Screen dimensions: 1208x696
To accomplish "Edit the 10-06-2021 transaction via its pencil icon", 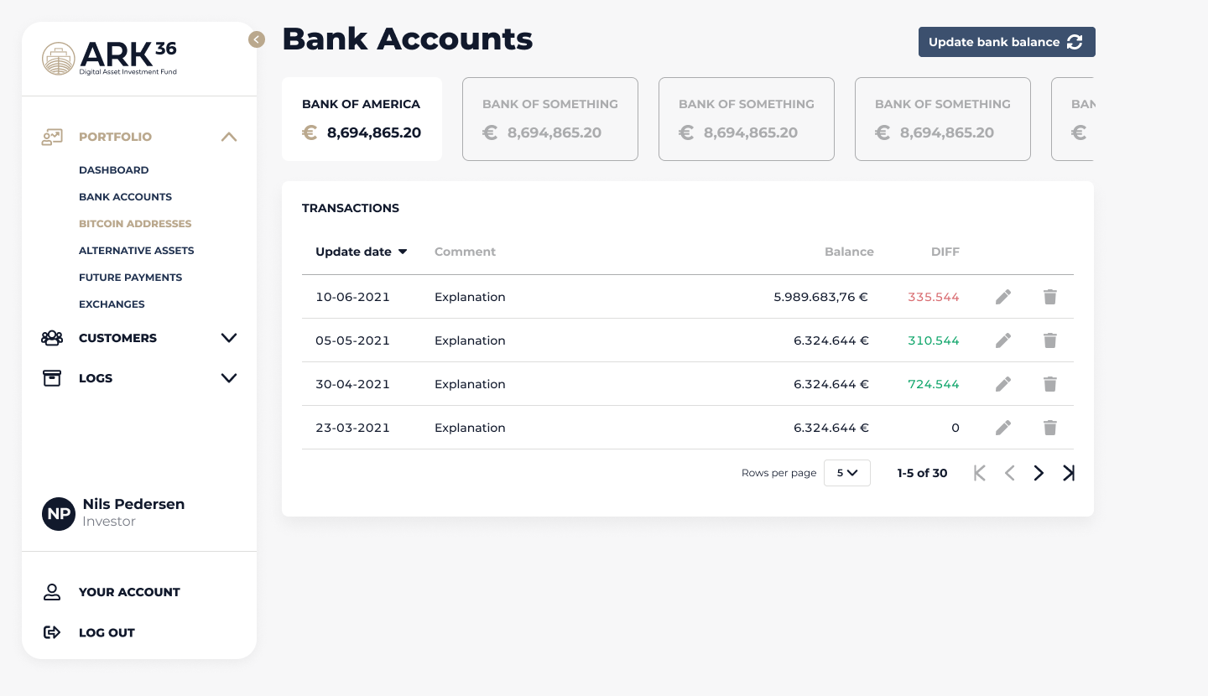I will 1003,297.
